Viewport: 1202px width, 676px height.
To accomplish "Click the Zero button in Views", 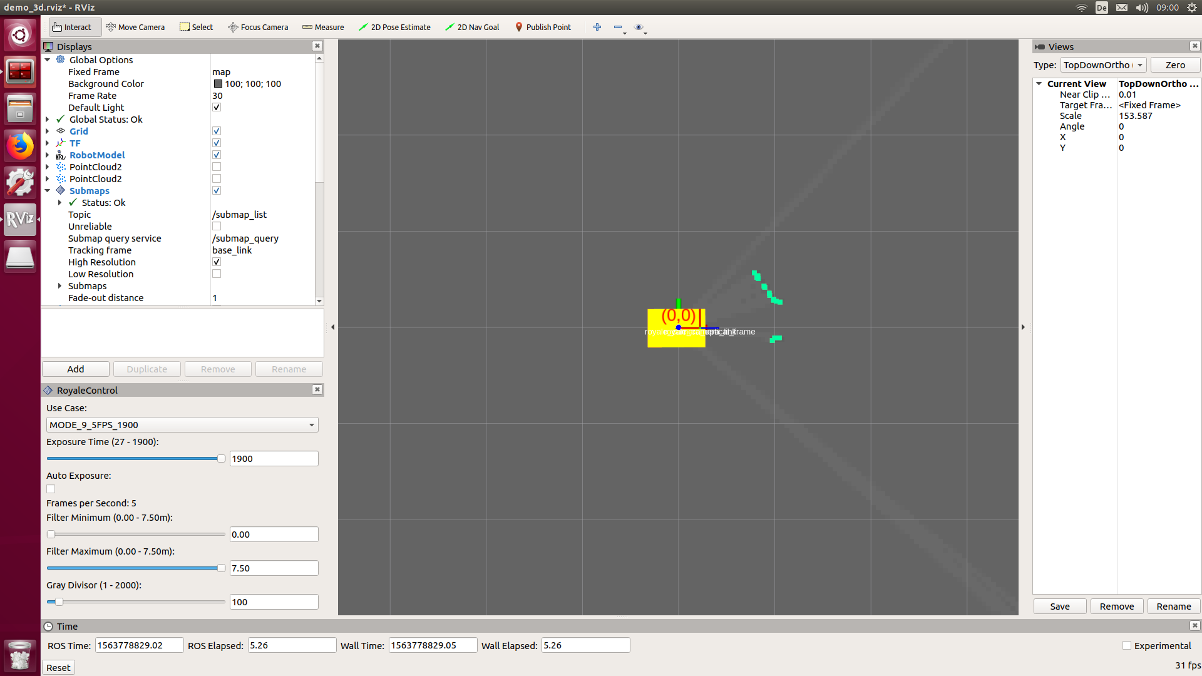I will tap(1175, 65).
